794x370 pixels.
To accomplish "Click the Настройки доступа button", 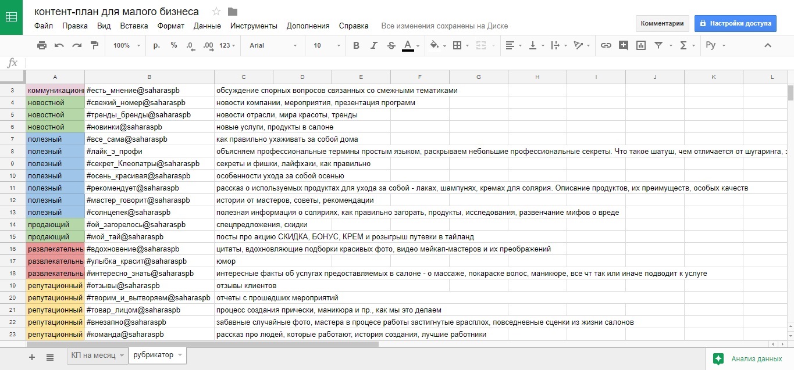I will pos(735,23).
